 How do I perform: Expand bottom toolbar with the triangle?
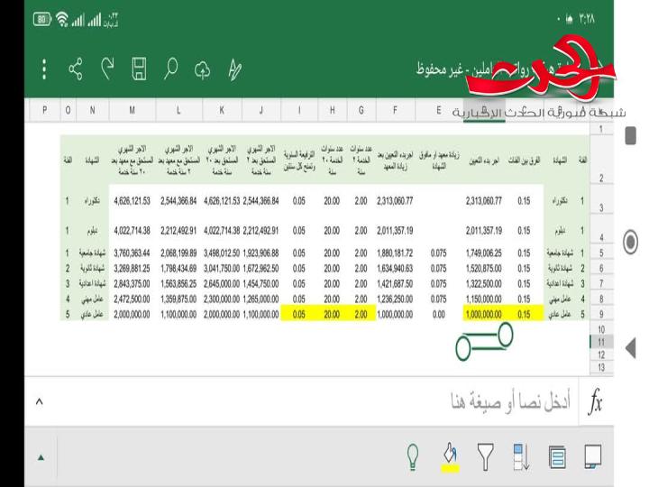click(x=41, y=457)
